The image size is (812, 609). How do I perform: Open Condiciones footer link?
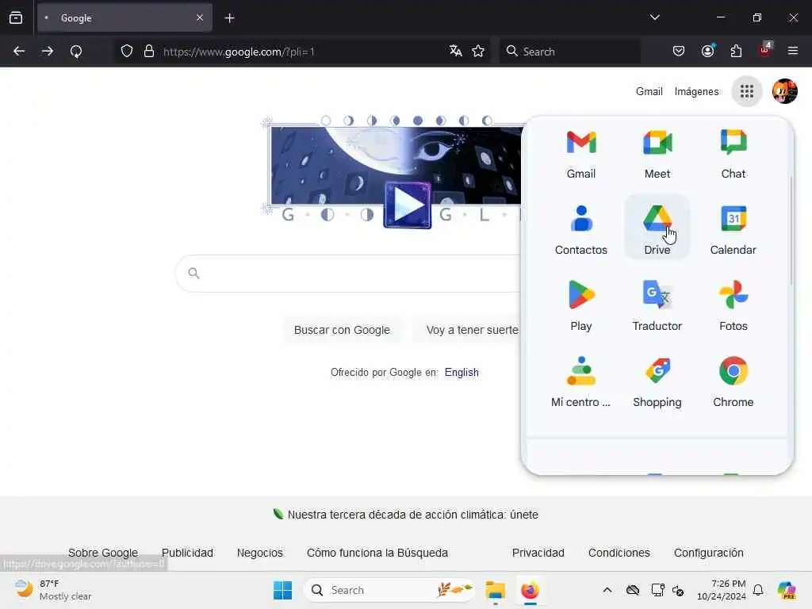point(619,553)
